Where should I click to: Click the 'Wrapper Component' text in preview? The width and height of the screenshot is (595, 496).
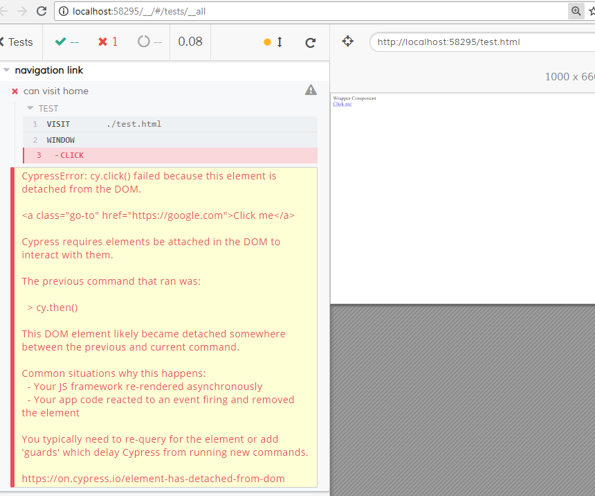click(354, 98)
